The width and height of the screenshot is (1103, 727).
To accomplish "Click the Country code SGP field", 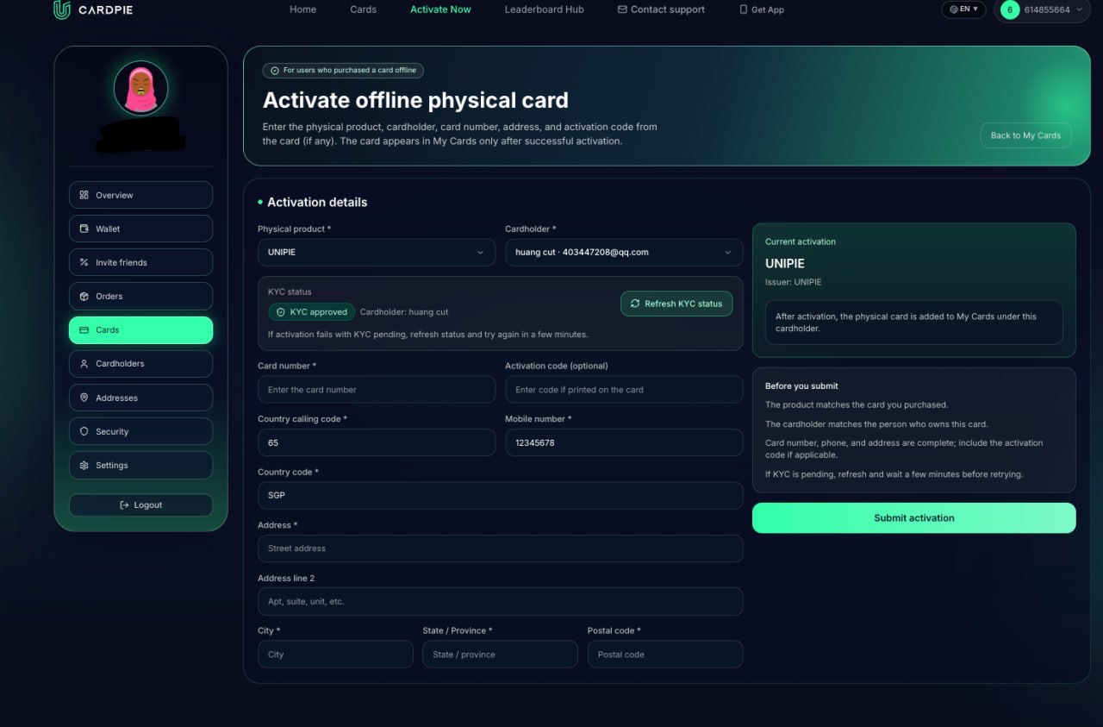I will point(500,495).
